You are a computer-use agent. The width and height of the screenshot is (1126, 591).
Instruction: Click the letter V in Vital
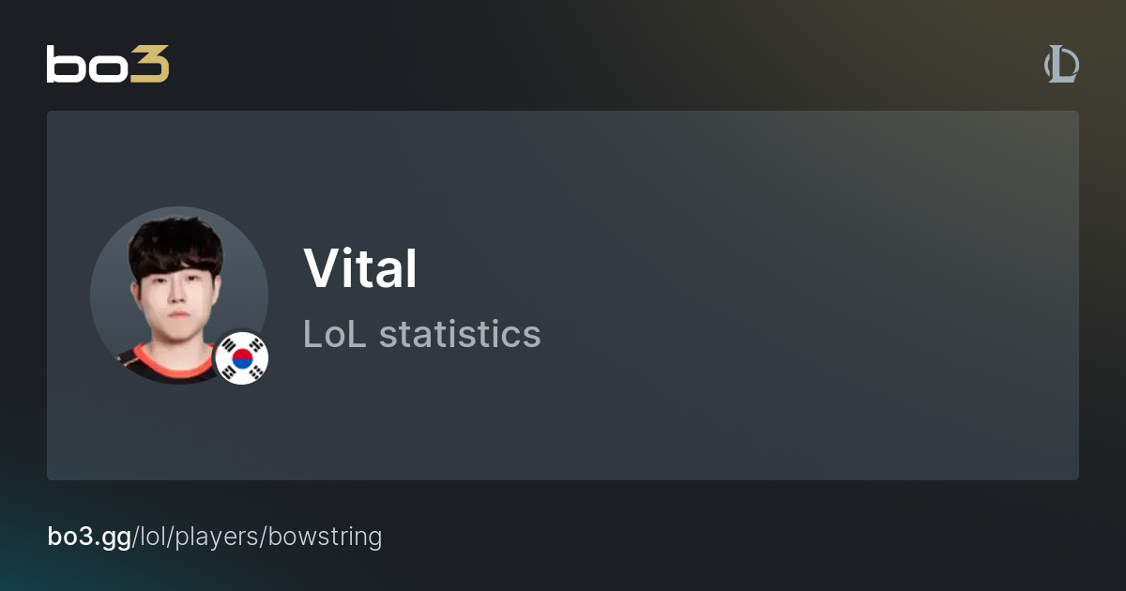pyautogui.click(x=323, y=268)
